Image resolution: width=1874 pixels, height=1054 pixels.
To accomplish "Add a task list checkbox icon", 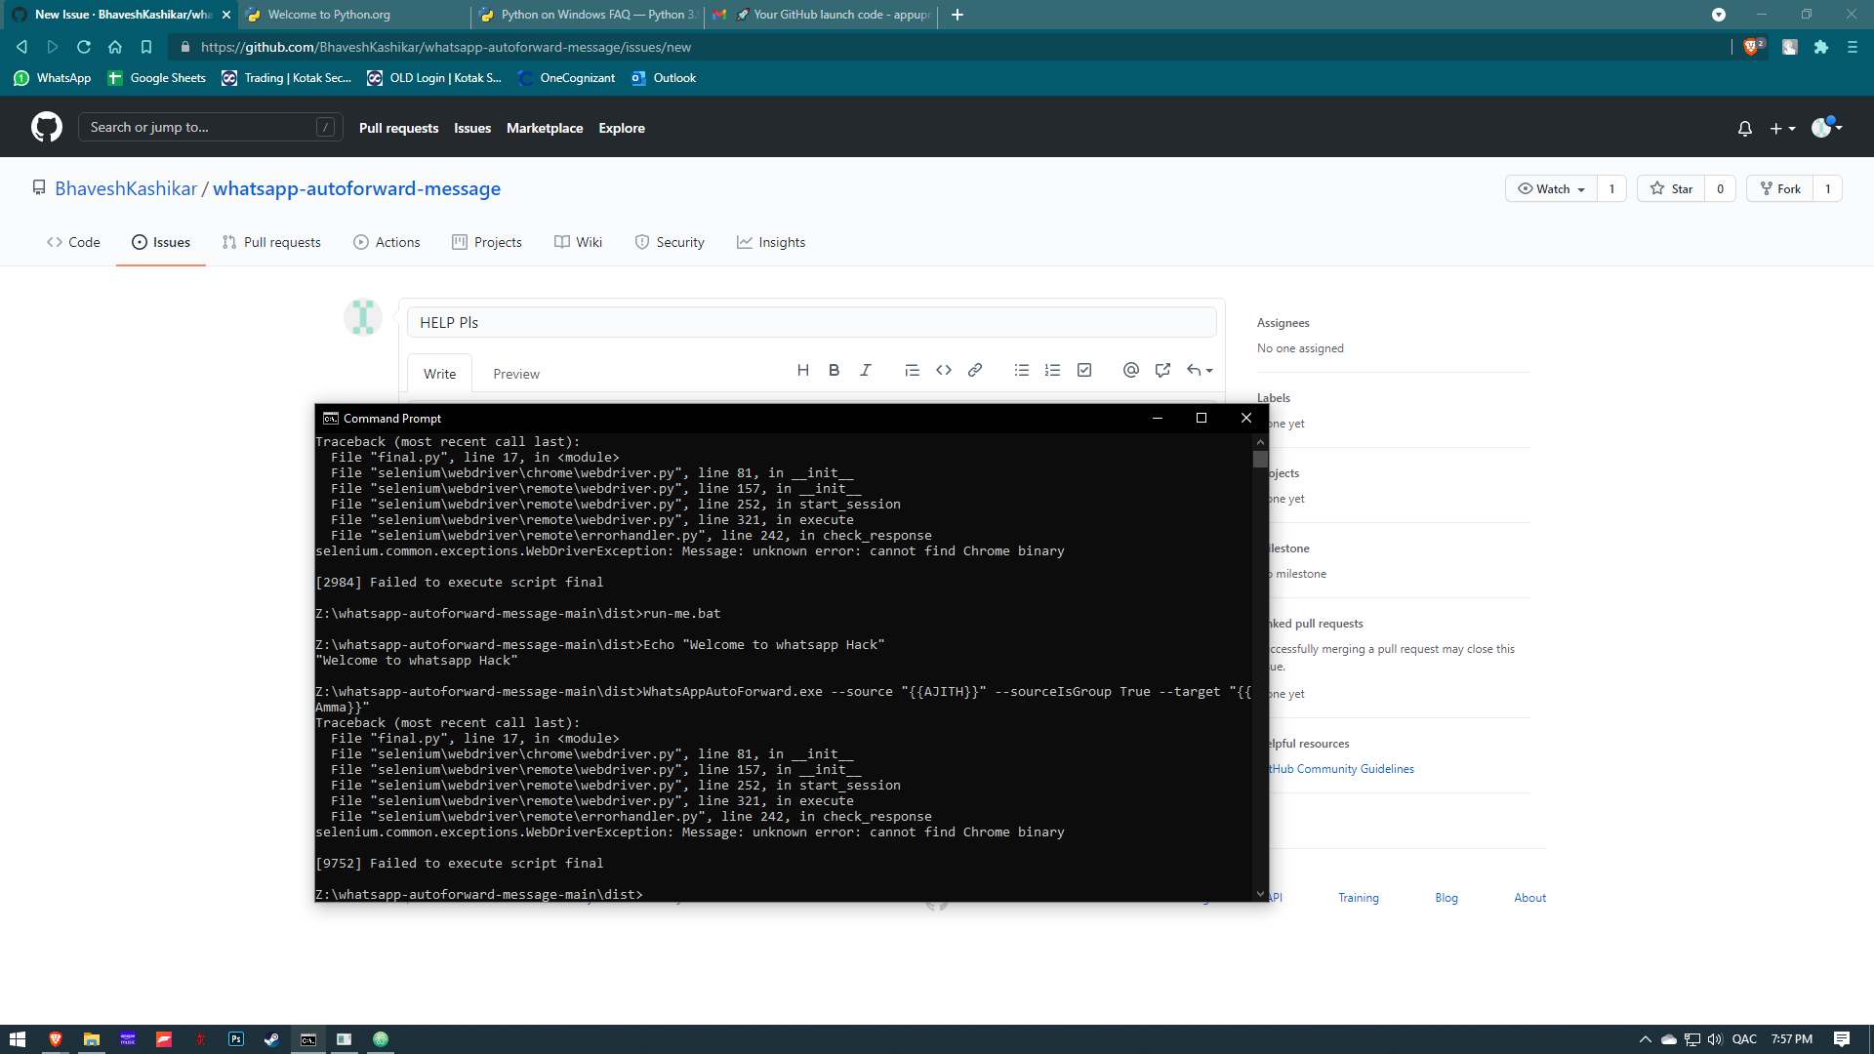I will [x=1084, y=370].
